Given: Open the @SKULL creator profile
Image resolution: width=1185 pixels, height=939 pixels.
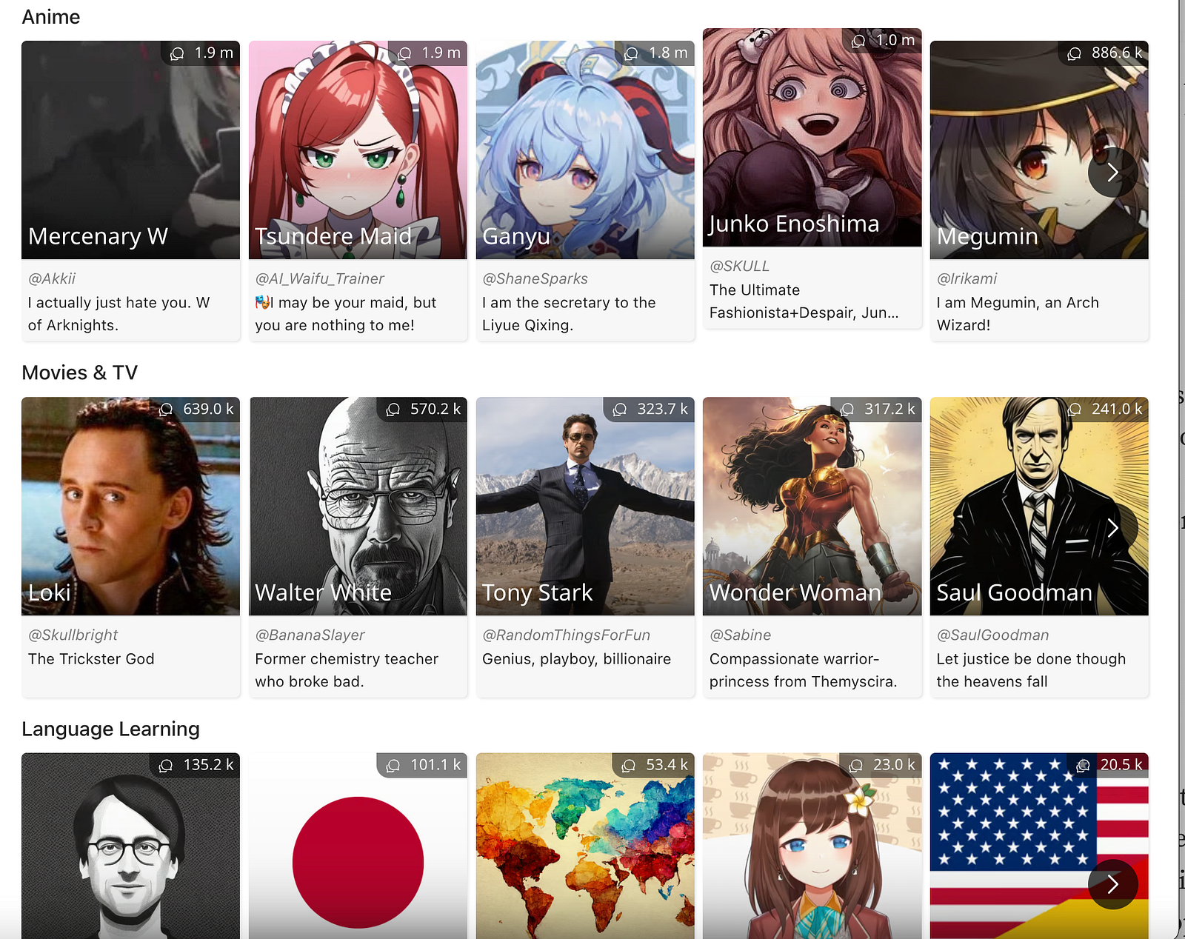Looking at the screenshot, I should tap(739, 266).
